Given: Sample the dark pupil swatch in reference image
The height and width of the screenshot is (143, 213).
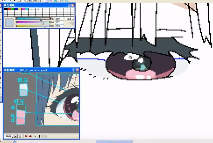Looking at the screenshot, I should pyautogui.click(x=21, y=107).
